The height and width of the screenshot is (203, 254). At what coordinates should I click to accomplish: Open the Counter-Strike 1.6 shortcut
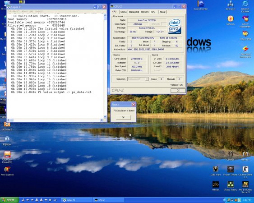(x=245, y=172)
